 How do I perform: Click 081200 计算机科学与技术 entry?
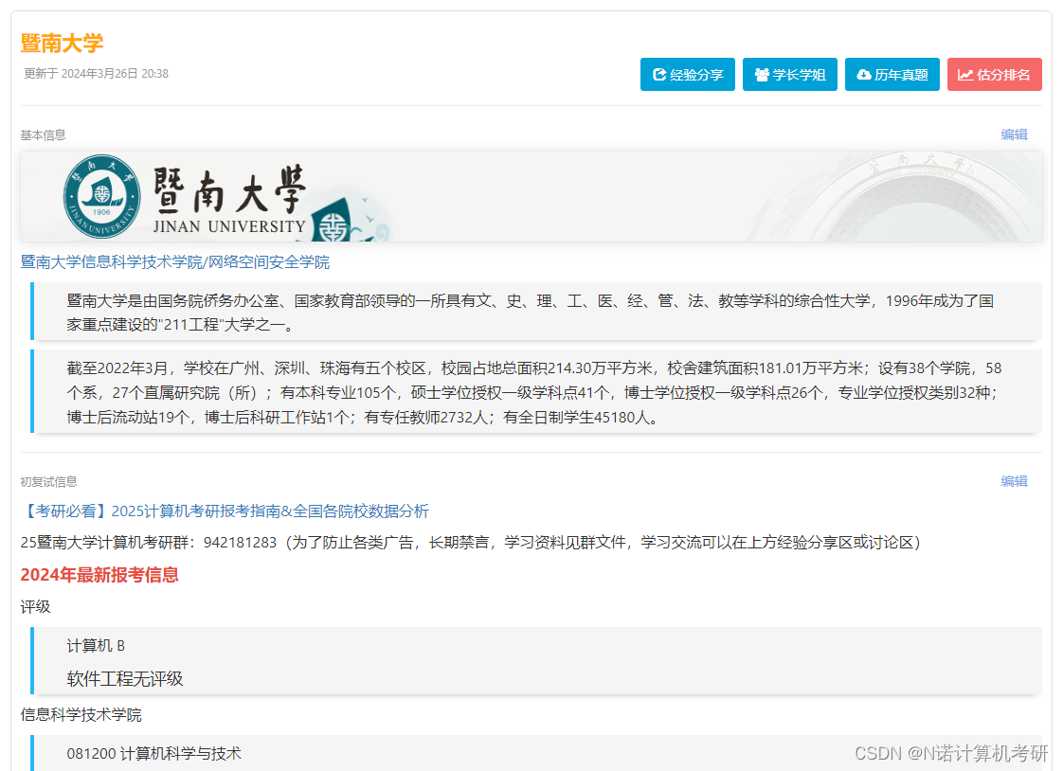pos(153,753)
